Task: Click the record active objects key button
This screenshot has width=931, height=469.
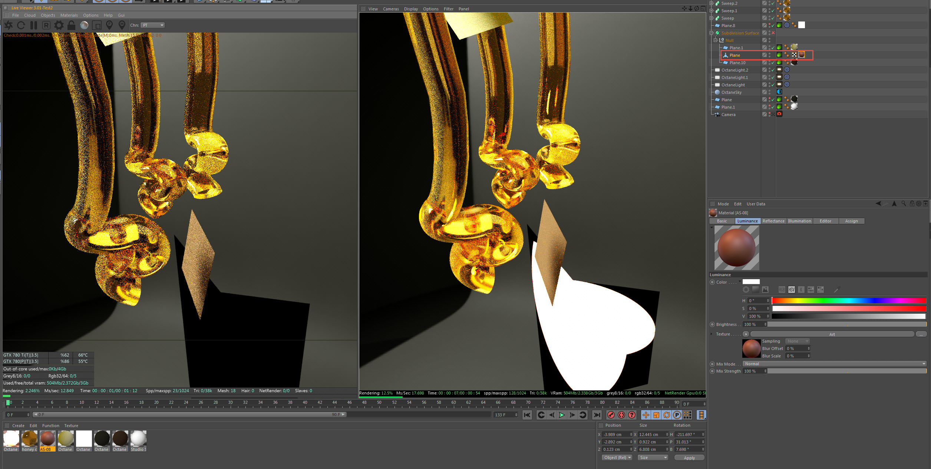Action: pos(611,415)
